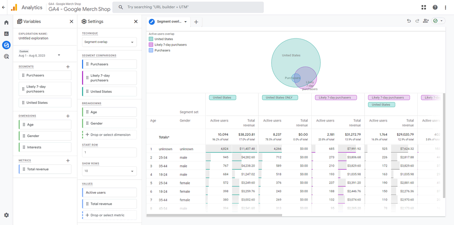Click the share exploration icon
This screenshot has height=225, width=454.
point(426,21)
